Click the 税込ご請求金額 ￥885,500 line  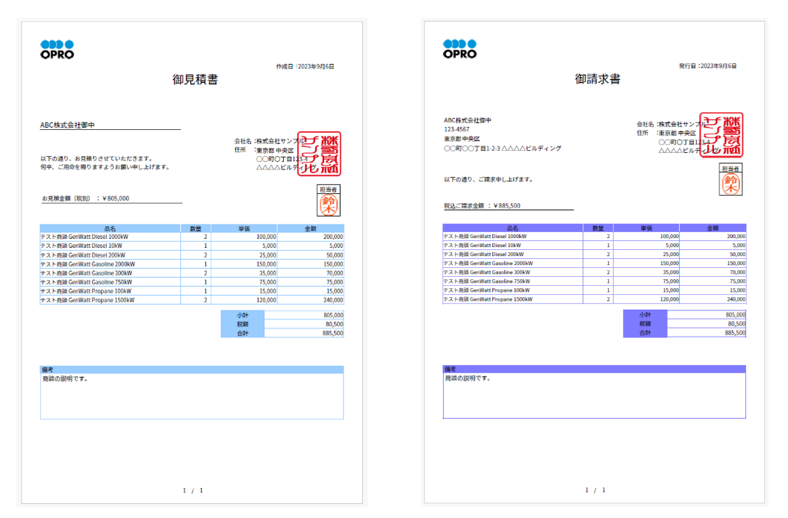pos(483,205)
